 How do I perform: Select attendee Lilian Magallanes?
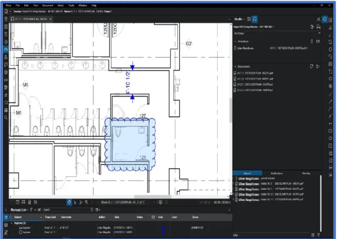coord(245,48)
